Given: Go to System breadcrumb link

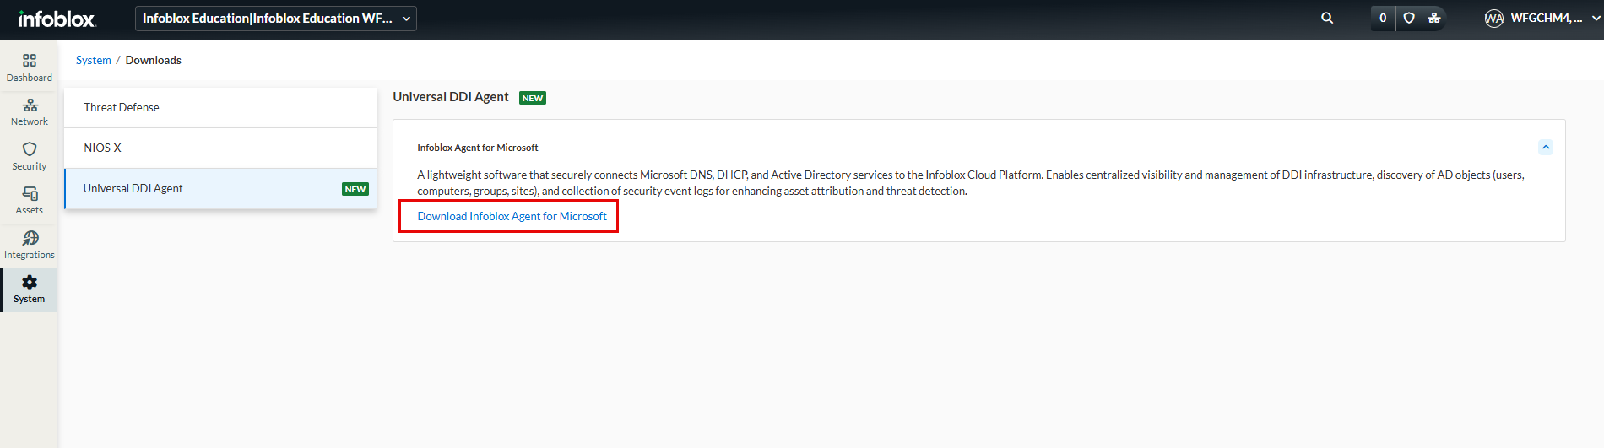Looking at the screenshot, I should 93,60.
